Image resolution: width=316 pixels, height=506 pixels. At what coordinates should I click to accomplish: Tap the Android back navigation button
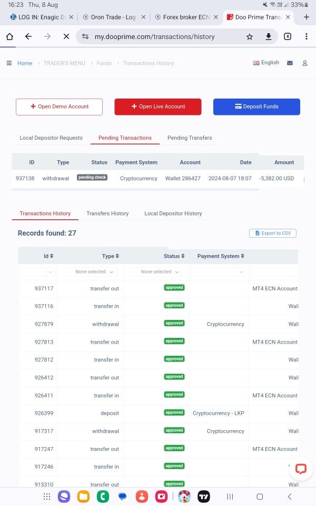[290, 497]
